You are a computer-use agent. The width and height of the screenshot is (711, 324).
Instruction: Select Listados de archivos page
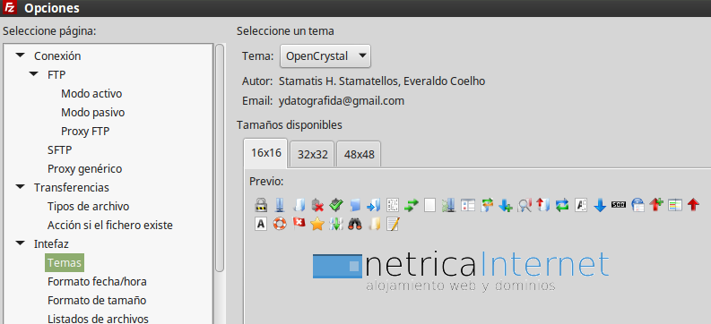(98, 319)
